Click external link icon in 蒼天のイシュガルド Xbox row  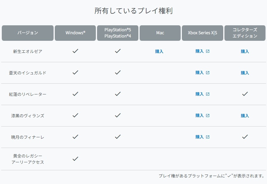point(208,73)
